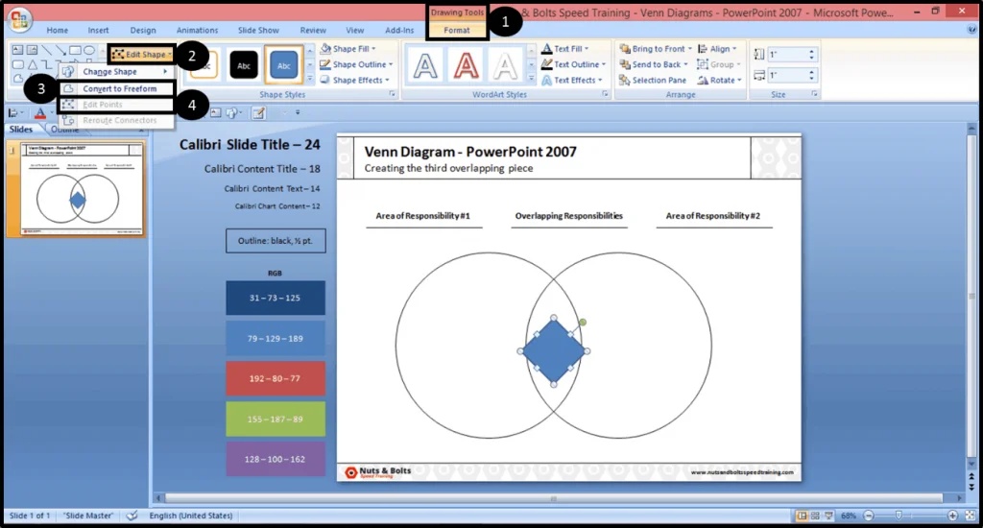Click the shape height input field
Screen dimensions: 983x528
click(x=792, y=55)
